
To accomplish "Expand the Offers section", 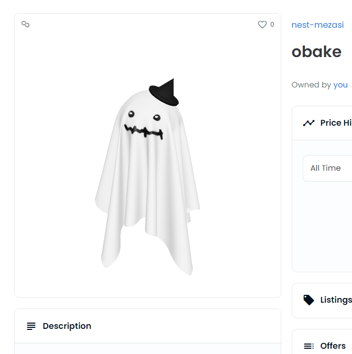I will click(333, 346).
